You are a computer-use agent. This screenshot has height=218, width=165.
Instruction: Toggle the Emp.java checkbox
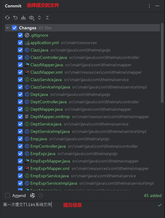click(20, 139)
